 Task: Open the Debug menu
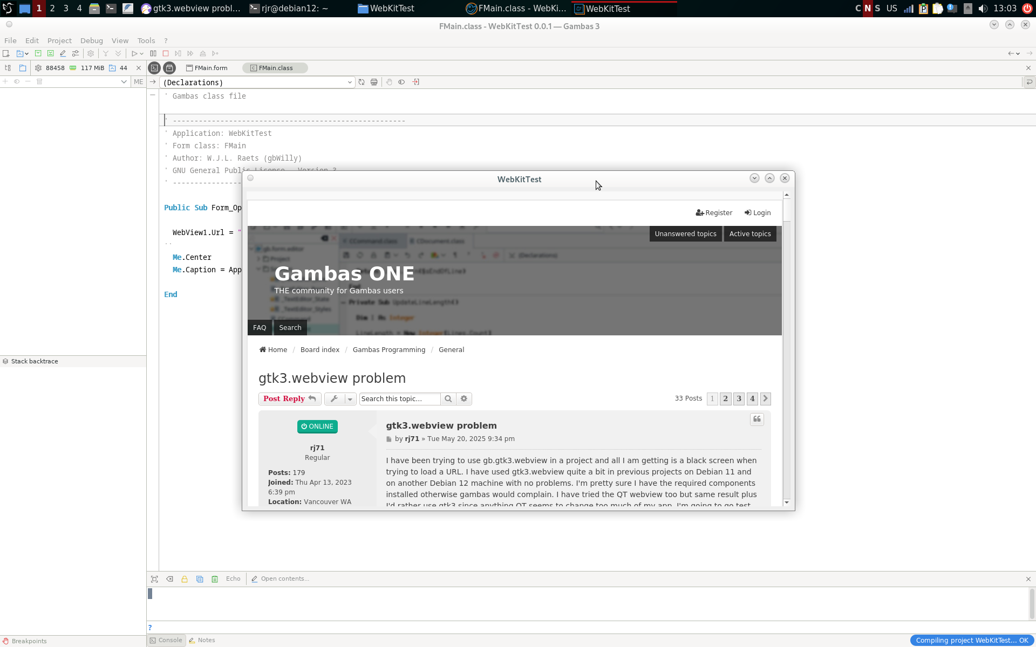[91, 40]
